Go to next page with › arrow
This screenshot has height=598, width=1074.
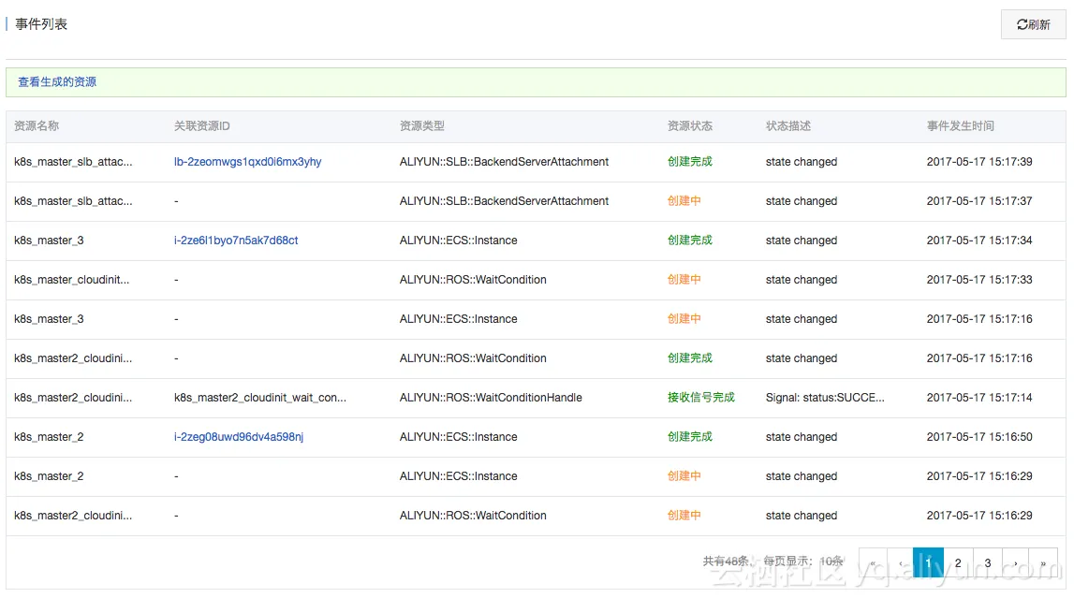click(1016, 562)
